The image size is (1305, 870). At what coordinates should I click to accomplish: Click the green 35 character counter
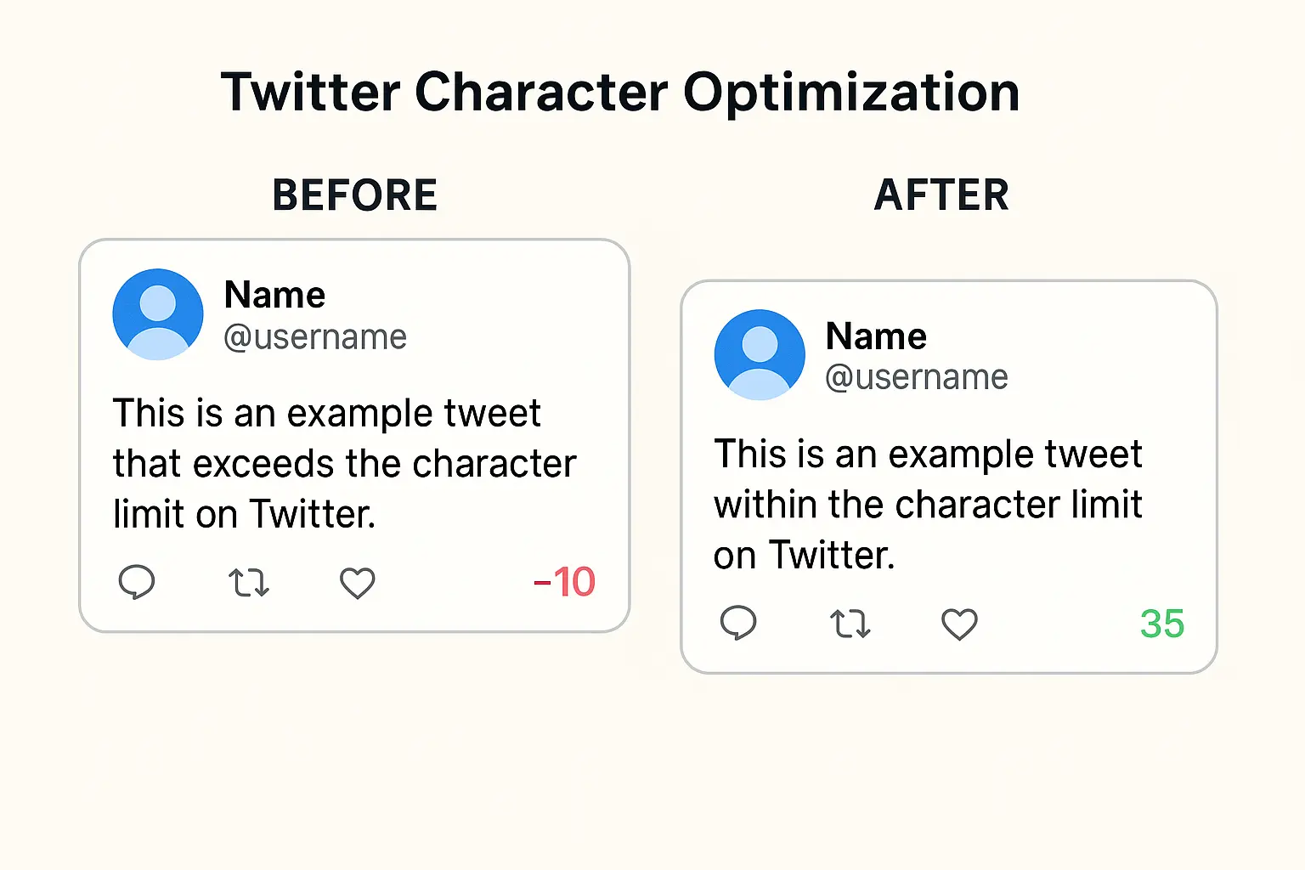click(1161, 624)
